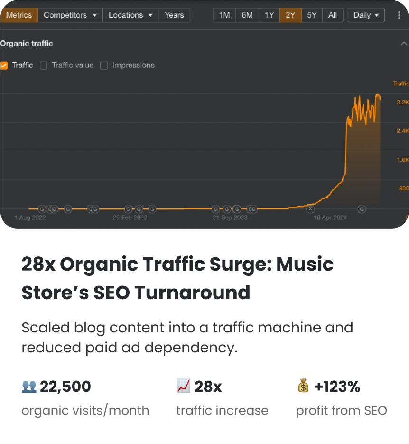Viewport: 409px width, 444px height.
Task: Select the 5Y time range button
Action: [x=312, y=15]
